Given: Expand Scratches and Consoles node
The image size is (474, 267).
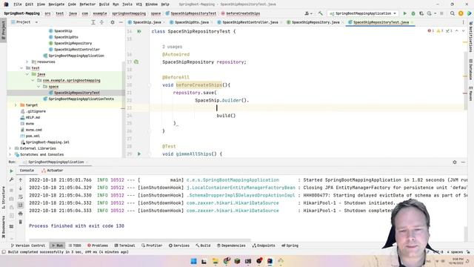Looking at the screenshot, I should 10,154.
